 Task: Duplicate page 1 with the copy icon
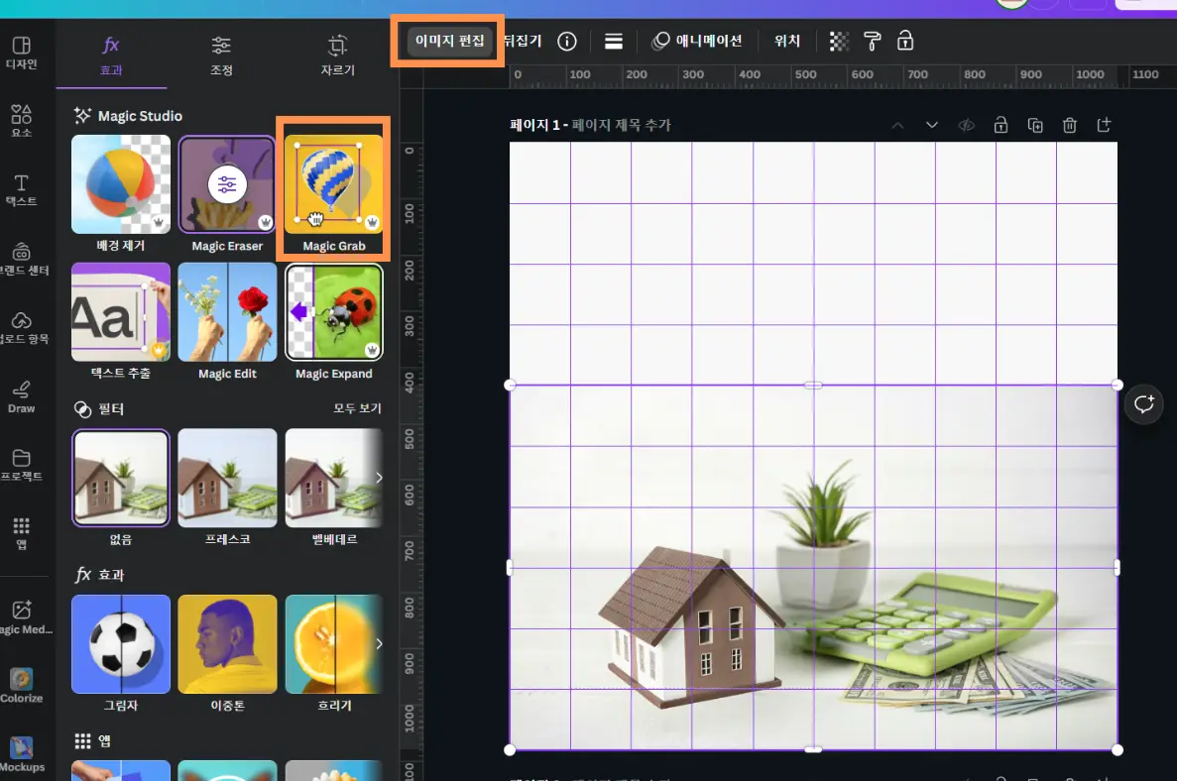(1035, 125)
